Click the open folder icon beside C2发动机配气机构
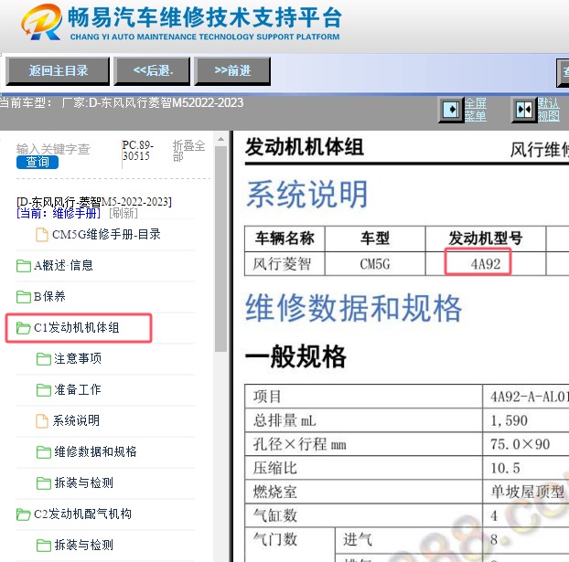 tap(24, 514)
